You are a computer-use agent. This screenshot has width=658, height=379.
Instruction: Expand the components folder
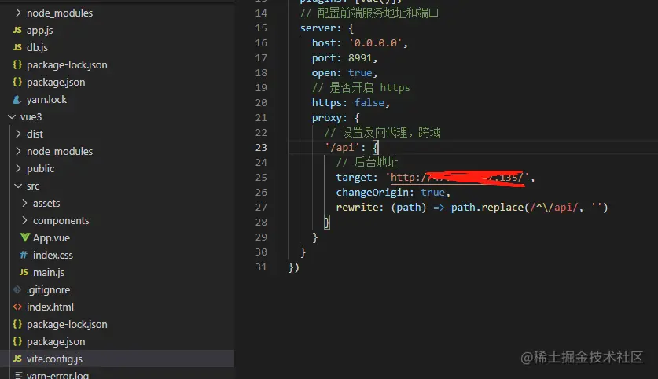pos(24,220)
